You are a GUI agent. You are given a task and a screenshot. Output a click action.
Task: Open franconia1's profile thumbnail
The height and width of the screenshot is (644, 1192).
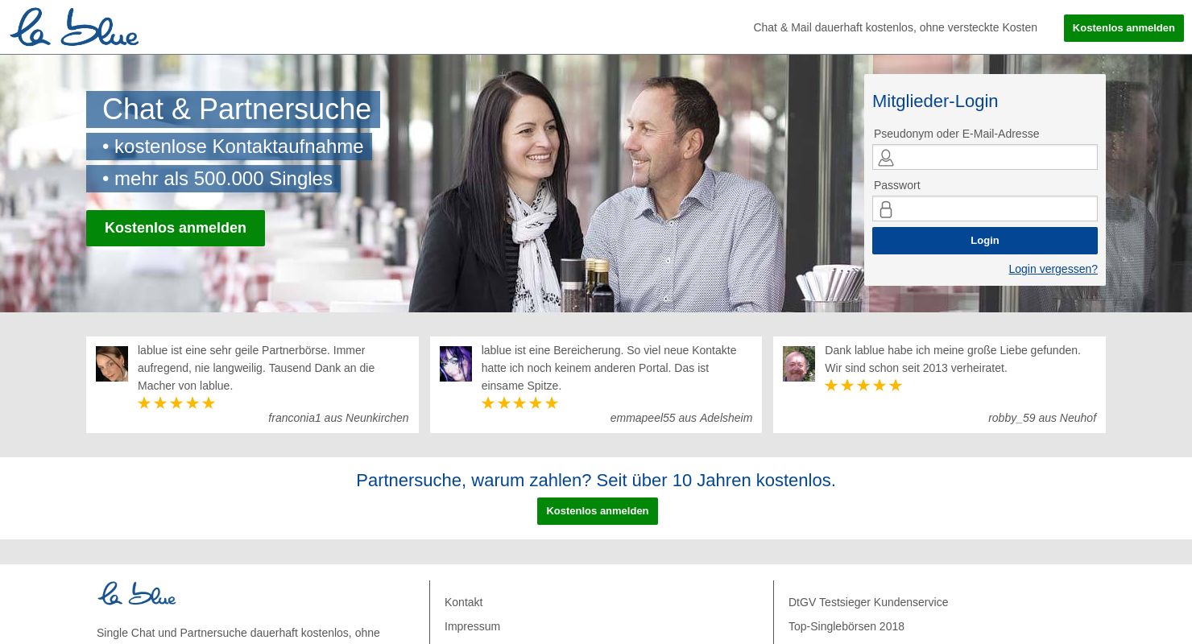tap(112, 364)
